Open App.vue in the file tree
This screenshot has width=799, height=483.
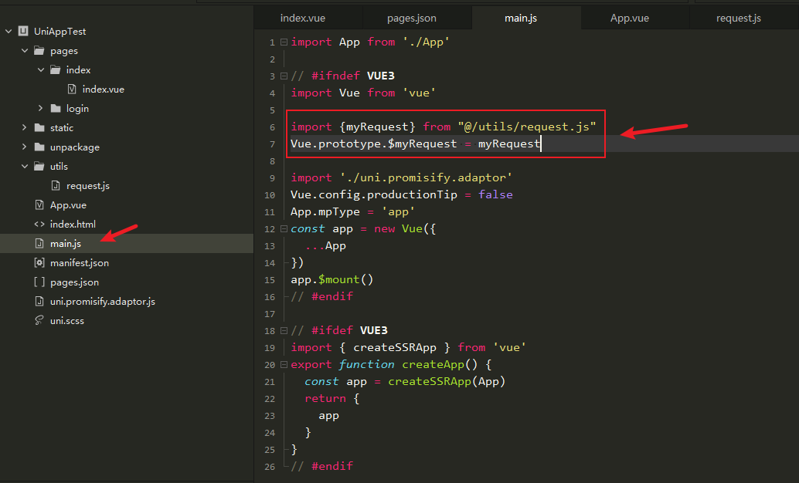tap(68, 205)
